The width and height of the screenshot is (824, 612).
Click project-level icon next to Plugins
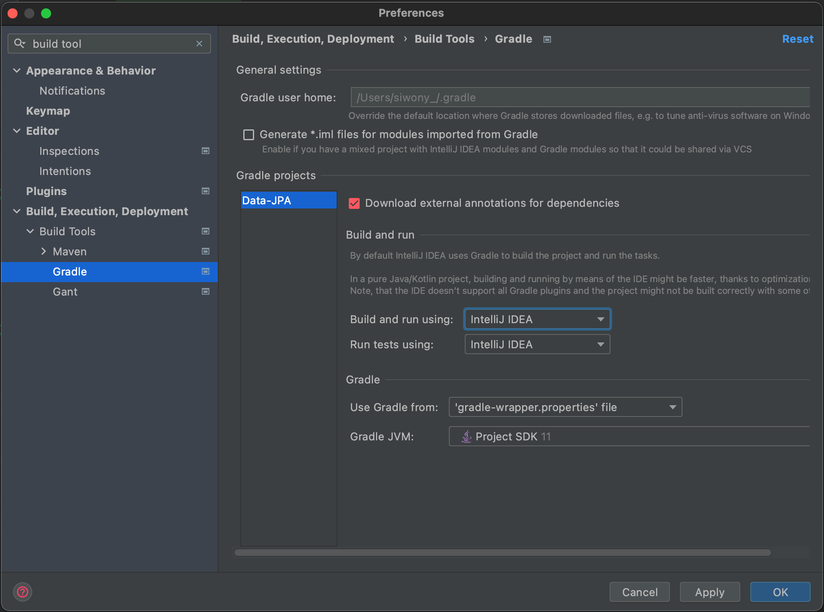point(206,191)
